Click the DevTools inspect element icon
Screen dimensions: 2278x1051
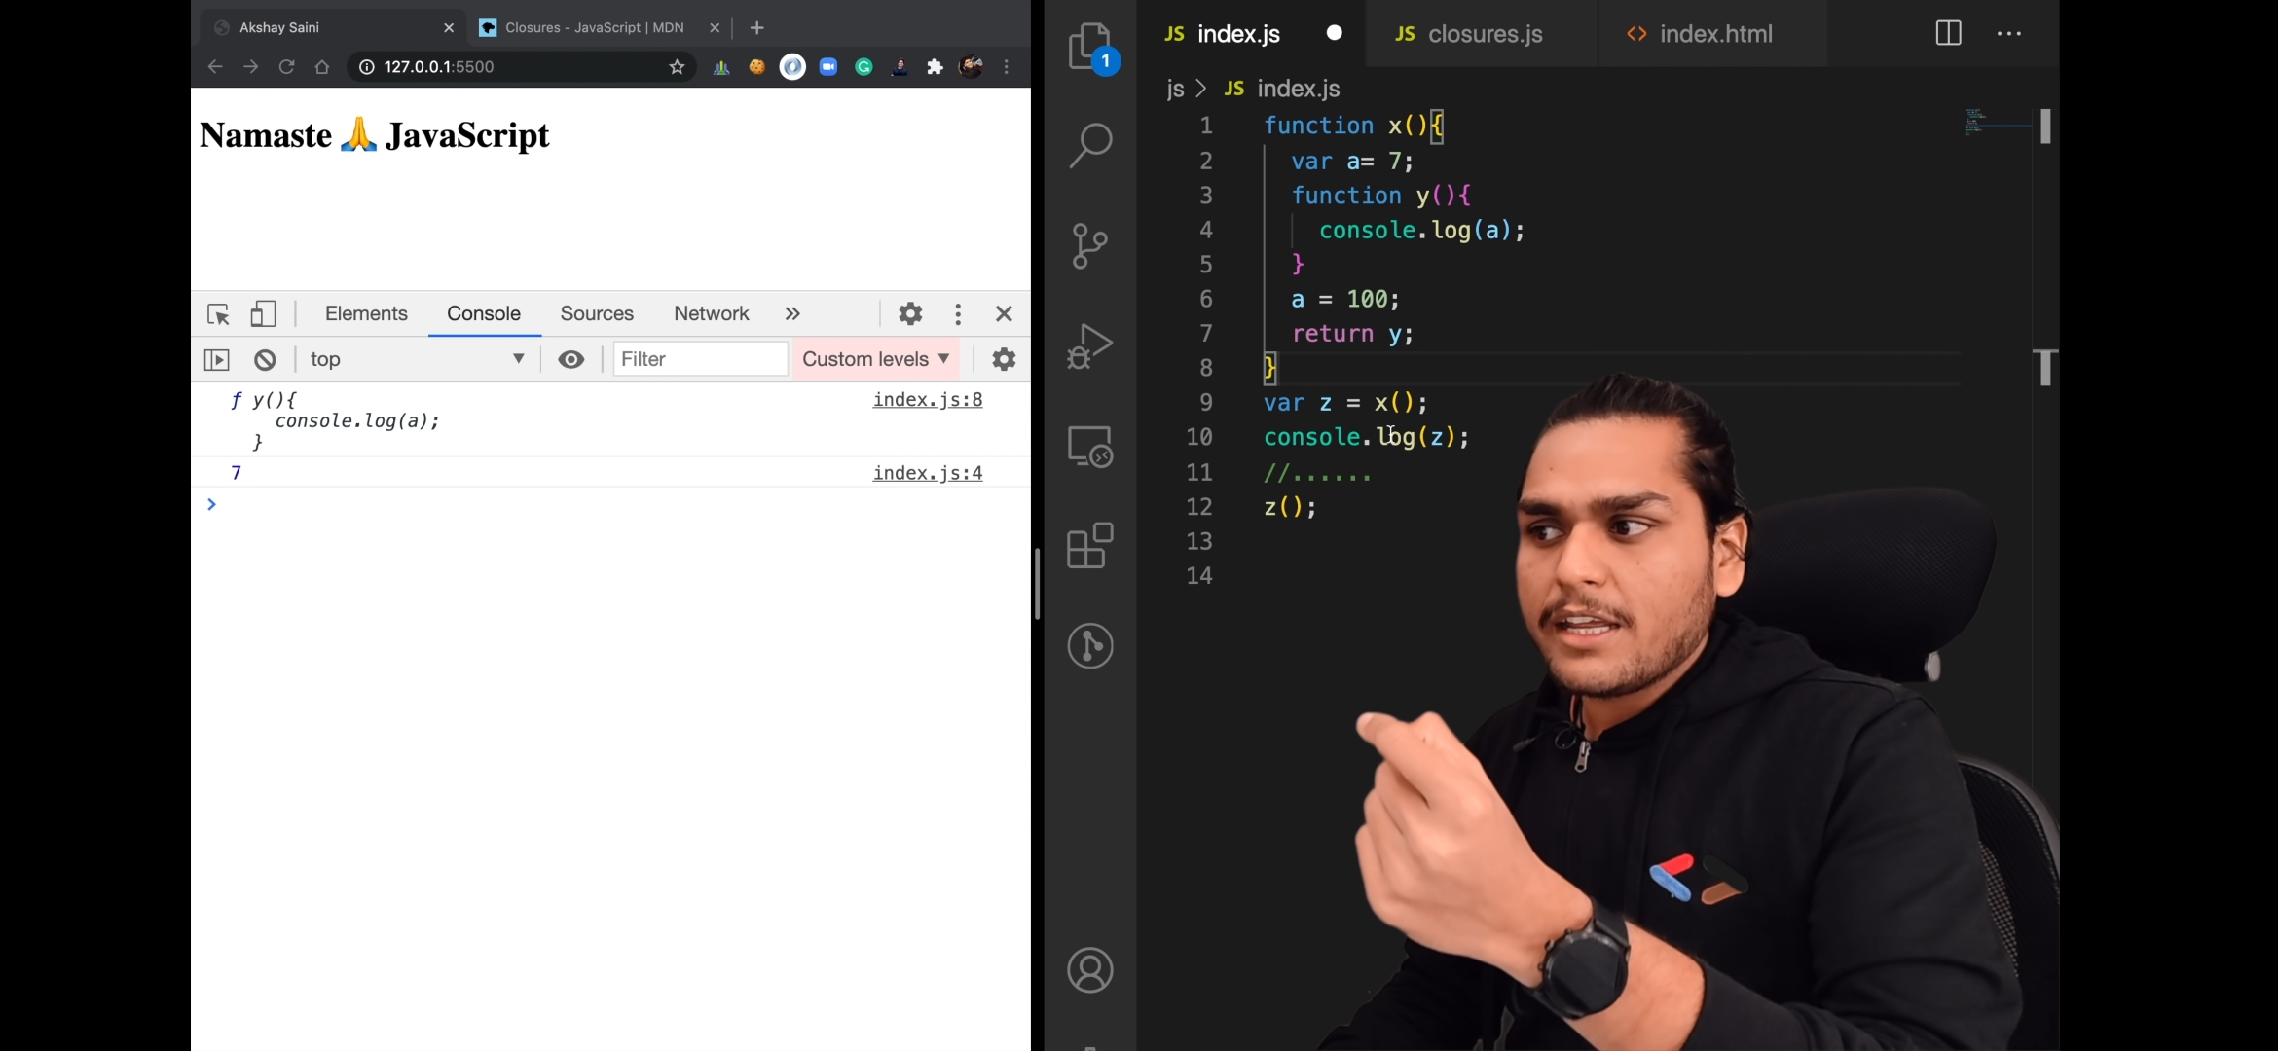click(218, 313)
